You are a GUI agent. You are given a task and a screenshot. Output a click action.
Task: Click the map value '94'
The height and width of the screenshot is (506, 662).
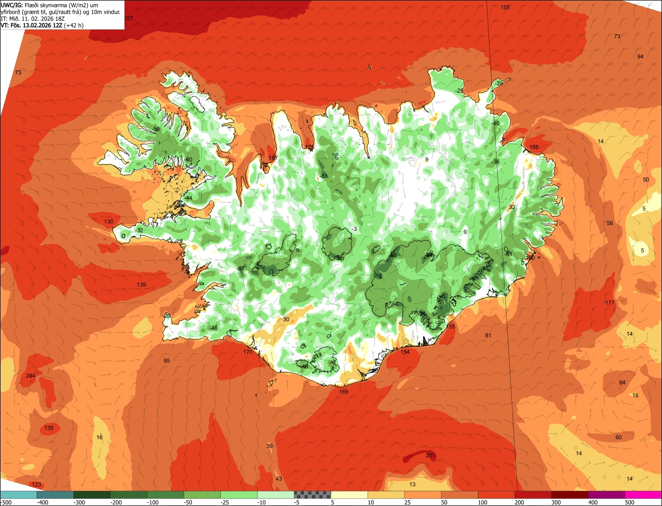pos(640,56)
